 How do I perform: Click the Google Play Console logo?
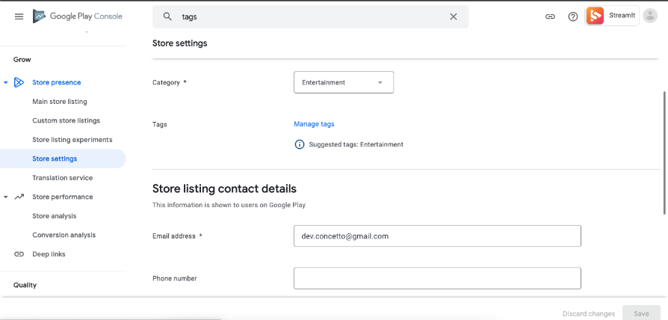(x=78, y=16)
